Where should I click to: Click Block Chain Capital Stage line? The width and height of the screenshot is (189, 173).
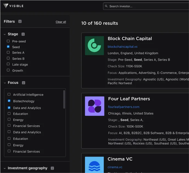tap(139, 60)
